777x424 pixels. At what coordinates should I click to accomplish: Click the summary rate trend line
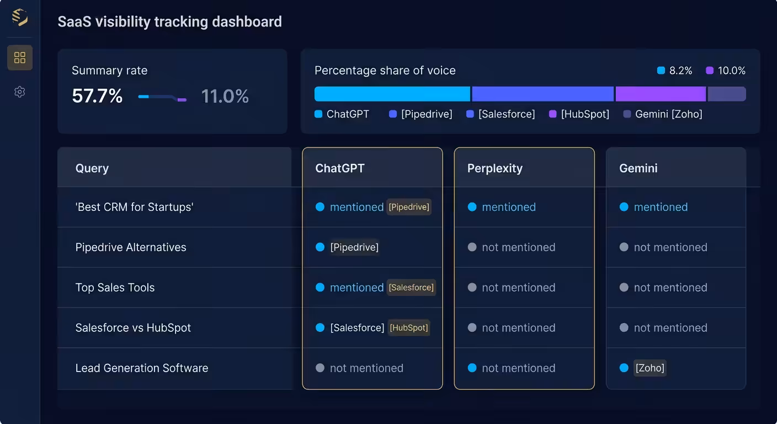(162, 98)
